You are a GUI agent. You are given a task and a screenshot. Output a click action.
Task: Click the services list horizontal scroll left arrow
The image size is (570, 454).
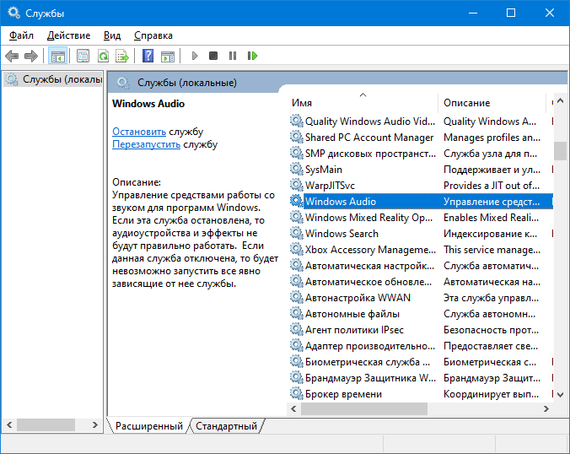pyautogui.click(x=293, y=409)
